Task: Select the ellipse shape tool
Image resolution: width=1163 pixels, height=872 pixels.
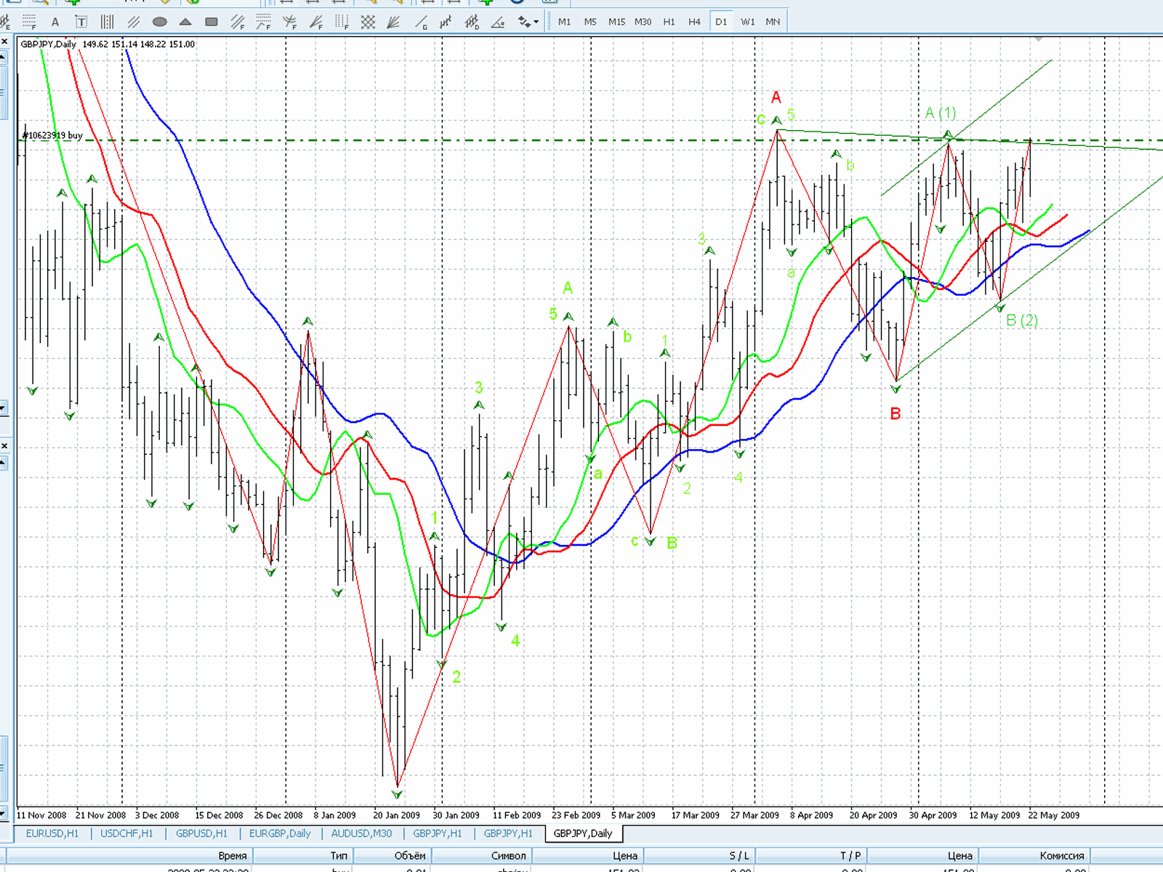Action: click(x=159, y=22)
